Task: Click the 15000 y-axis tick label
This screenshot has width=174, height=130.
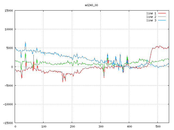Action: pos(8,11)
